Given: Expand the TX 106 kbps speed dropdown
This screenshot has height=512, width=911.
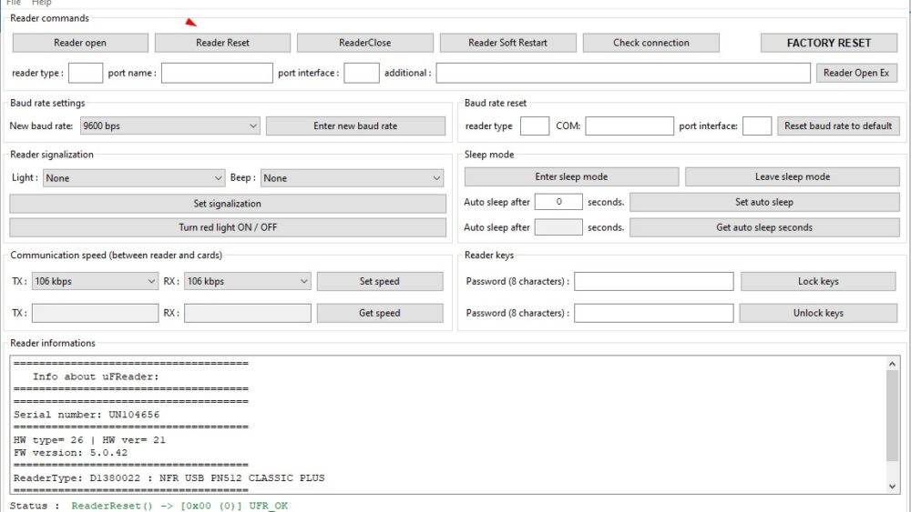Looking at the screenshot, I should point(95,281).
